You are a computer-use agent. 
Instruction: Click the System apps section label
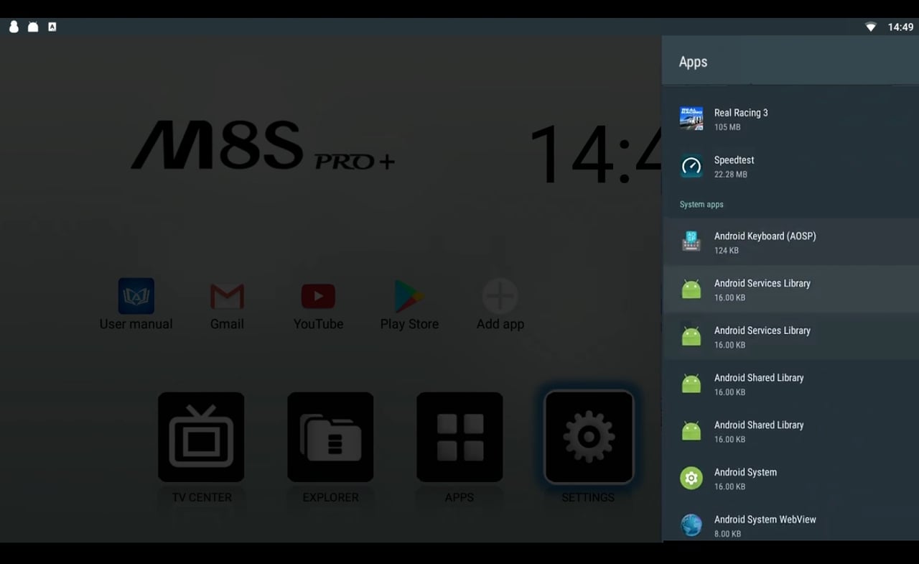(x=700, y=204)
